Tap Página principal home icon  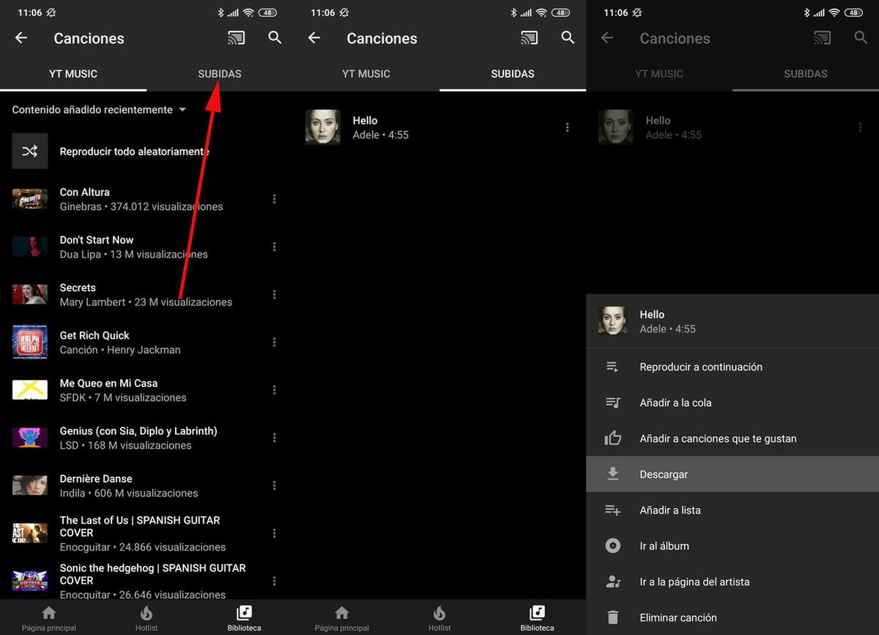(x=48, y=617)
